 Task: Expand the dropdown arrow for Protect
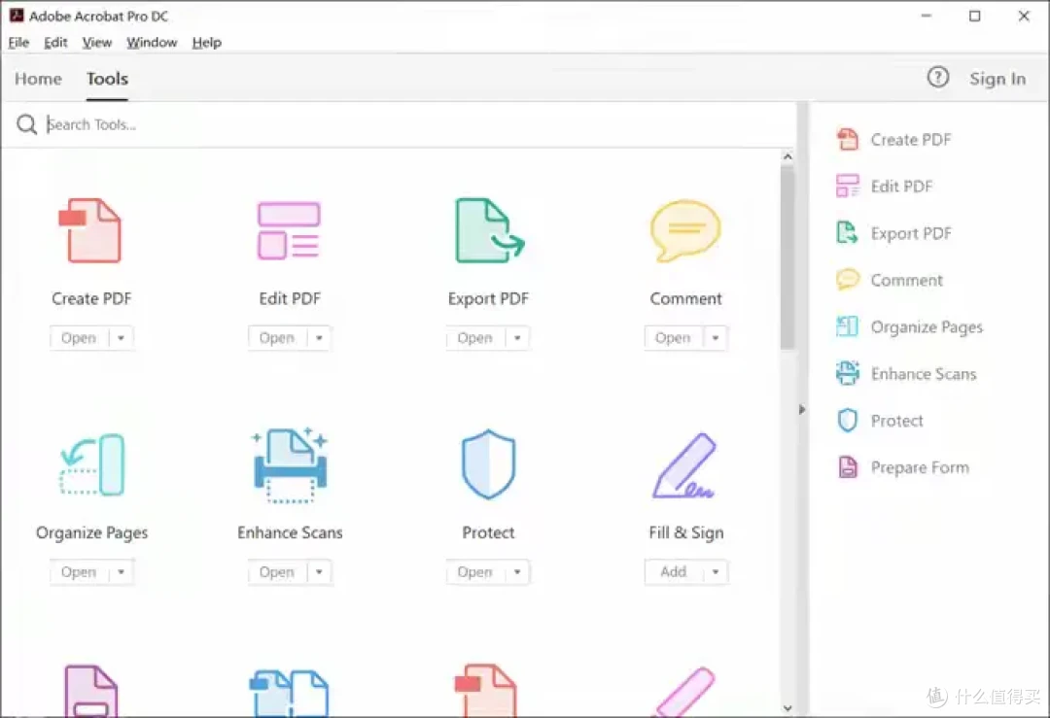(517, 572)
